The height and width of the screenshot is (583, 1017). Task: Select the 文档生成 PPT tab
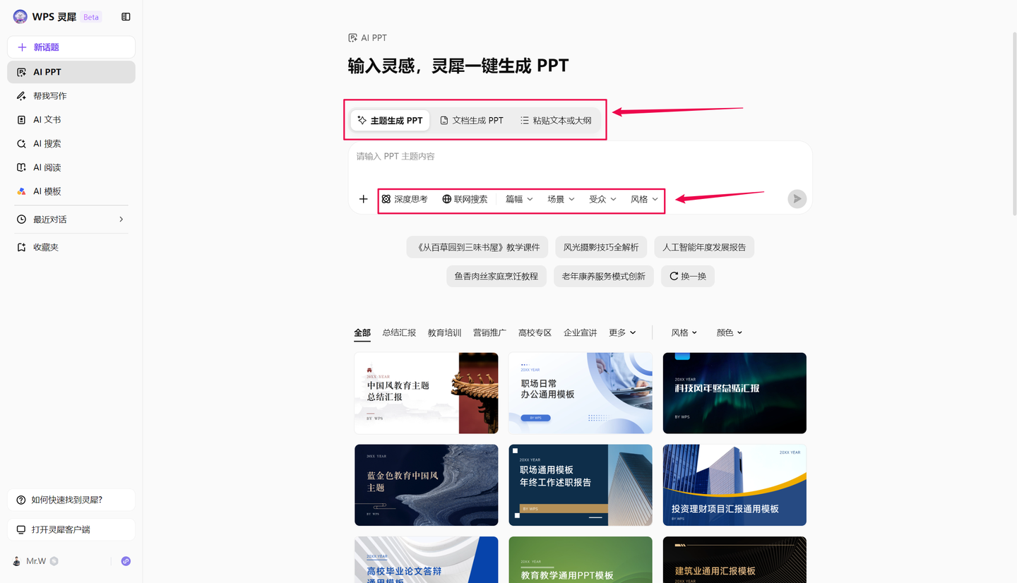472,121
